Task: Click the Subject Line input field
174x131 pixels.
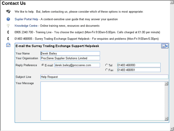Action: tap(104, 77)
